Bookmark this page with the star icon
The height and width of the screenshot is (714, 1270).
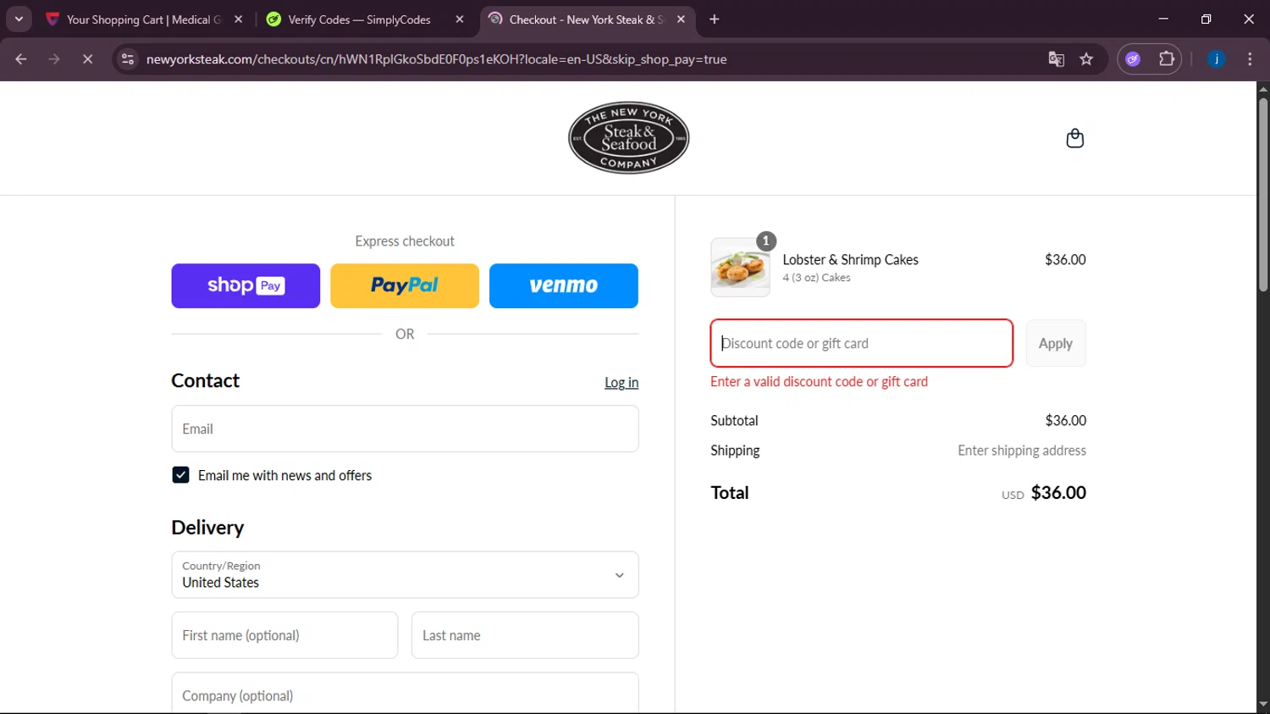1086,59
